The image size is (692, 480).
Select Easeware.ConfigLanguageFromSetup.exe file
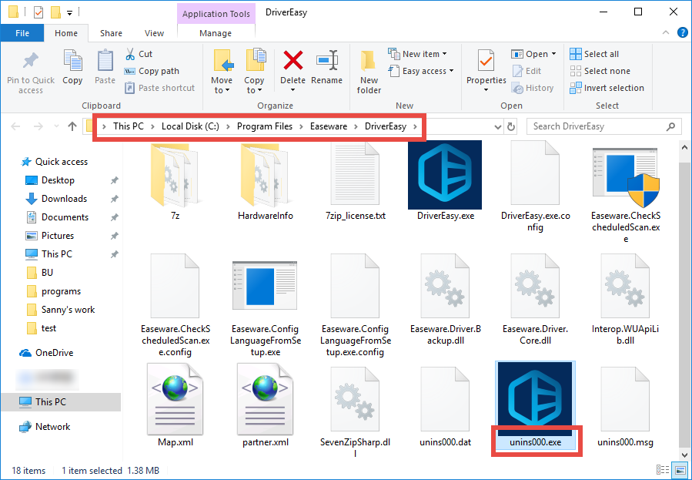coord(266,309)
